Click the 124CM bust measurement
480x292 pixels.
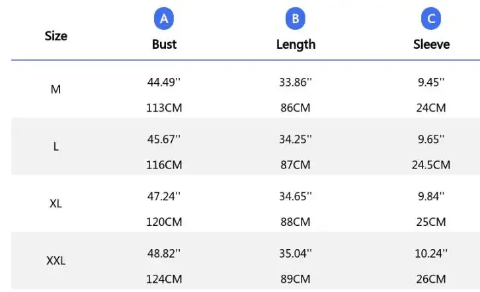164,279
